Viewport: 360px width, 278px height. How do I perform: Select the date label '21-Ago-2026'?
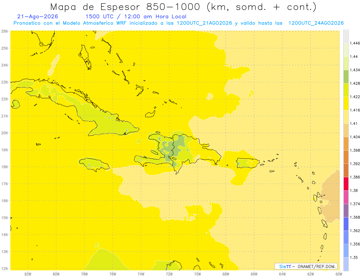coord(38,16)
